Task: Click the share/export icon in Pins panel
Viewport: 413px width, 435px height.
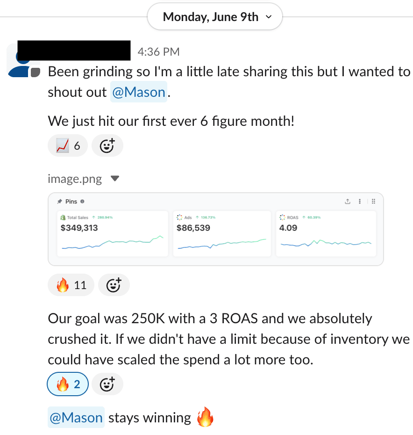Action: coord(347,202)
